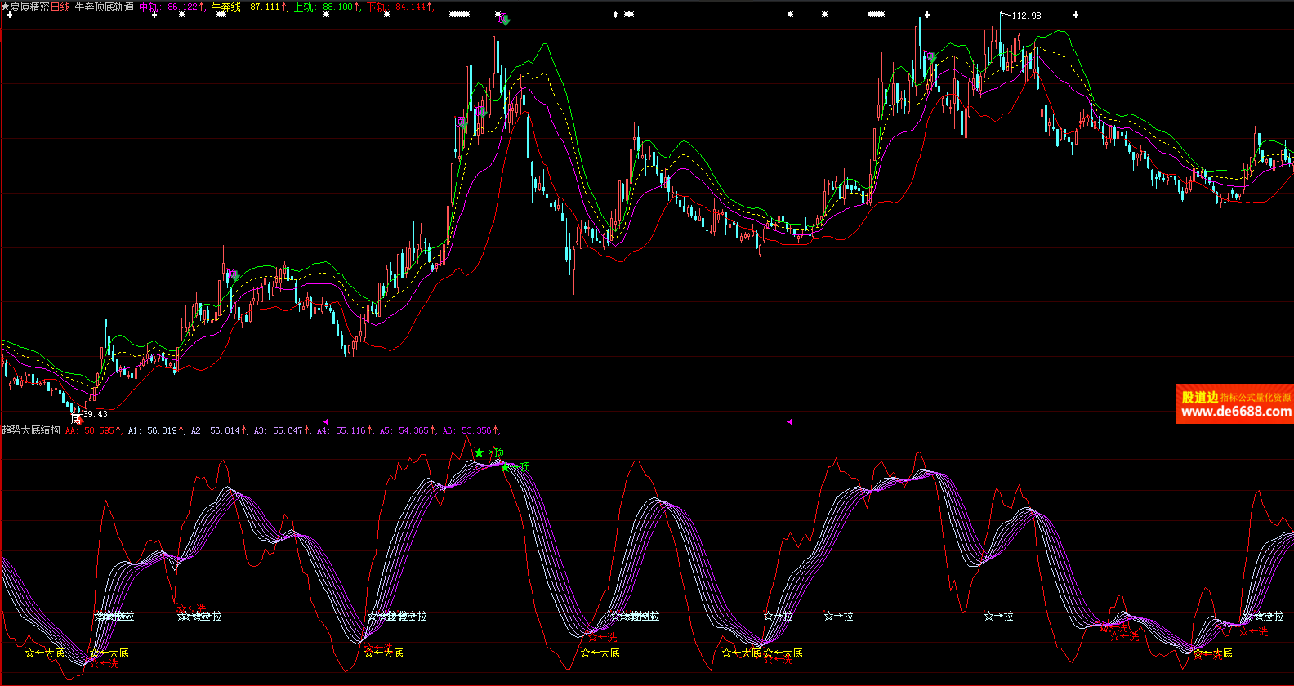This screenshot has height=686, width=1294.
Task: Click the leftmost yellow 大底 star marker
Action: (x=30, y=653)
